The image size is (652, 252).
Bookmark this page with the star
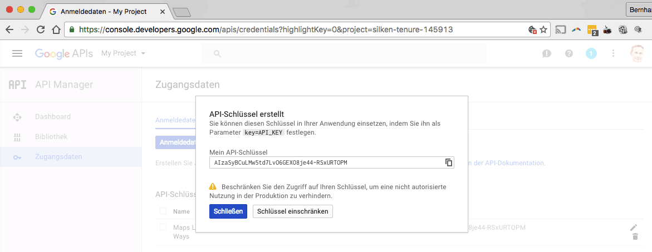[543, 30]
